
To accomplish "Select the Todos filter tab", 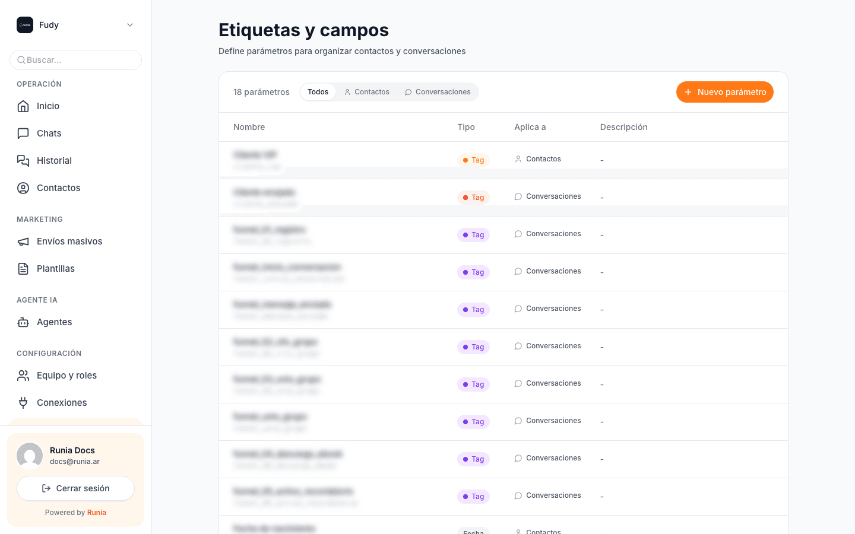I will [x=318, y=92].
